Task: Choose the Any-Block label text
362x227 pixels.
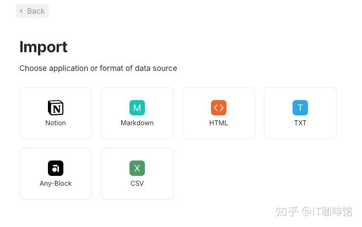Action: [56, 184]
